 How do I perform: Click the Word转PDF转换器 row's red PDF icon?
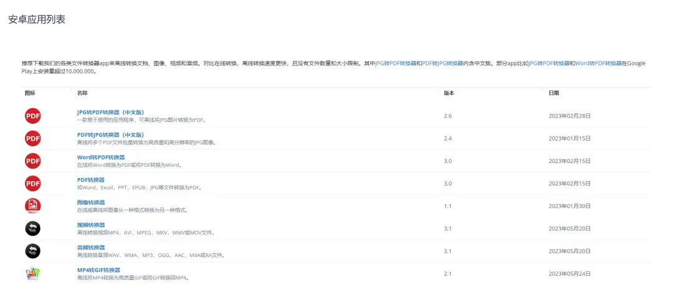pos(33,161)
